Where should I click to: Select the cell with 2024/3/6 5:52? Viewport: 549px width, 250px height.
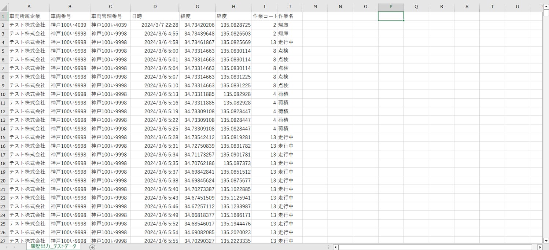(155, 224)
